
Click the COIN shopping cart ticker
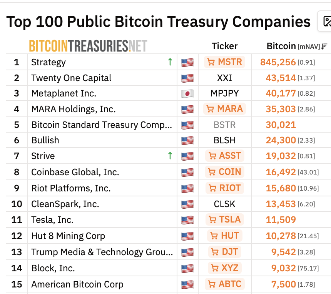pos(225,172)
